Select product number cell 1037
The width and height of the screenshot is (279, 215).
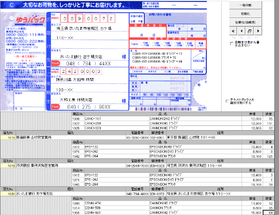(x=78, y=123)
